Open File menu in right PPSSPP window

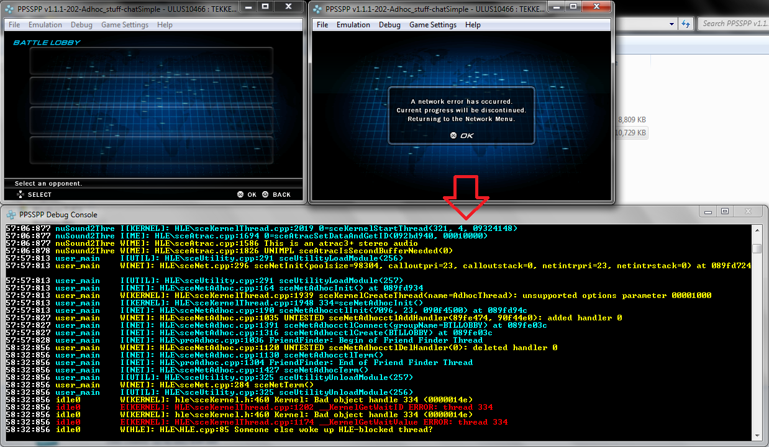click(x=322, y=25)
